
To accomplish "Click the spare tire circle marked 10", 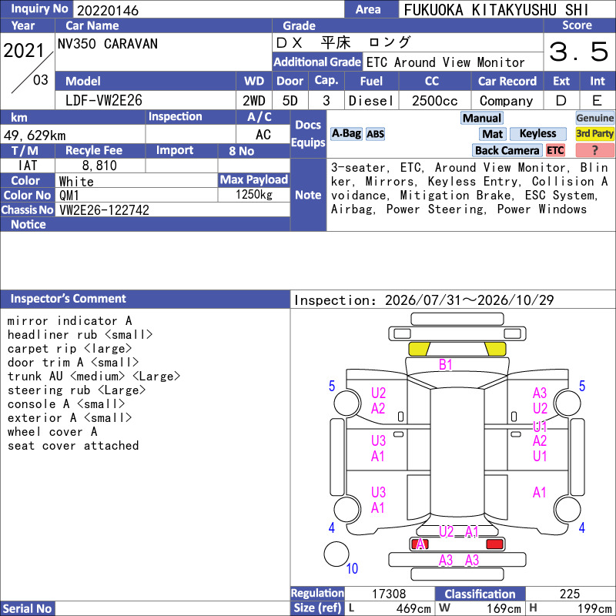I will point(336,554).
